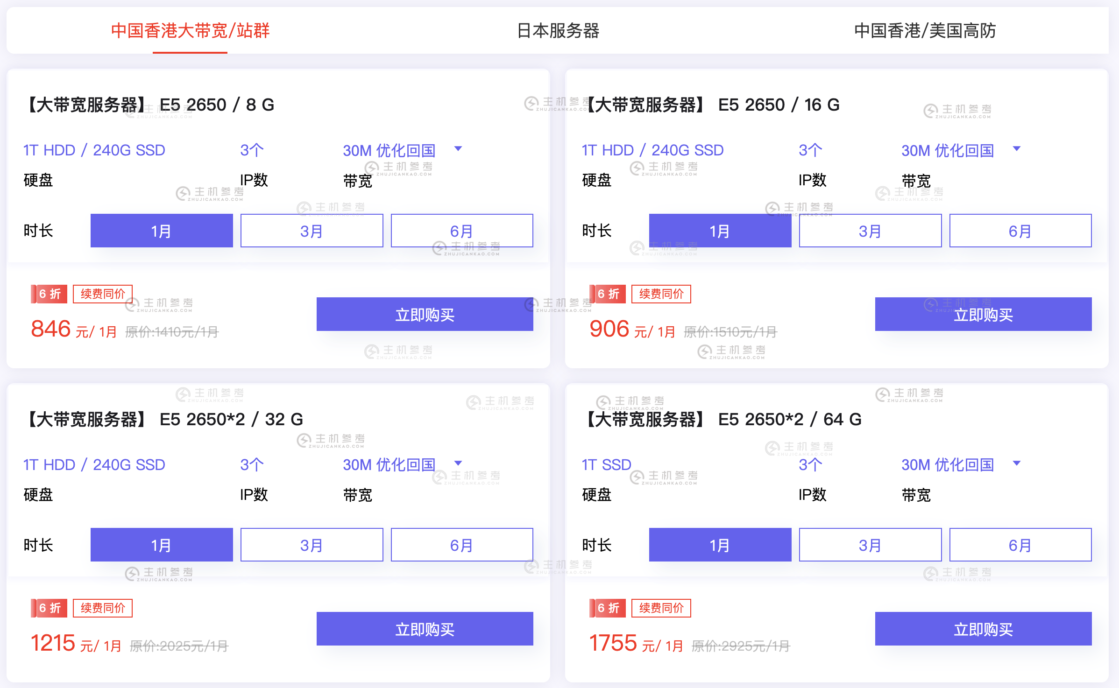Viewport: 1119px width, 688px height.
Task: Select the 中国香港大带宽/站群 tab
Action: click(x=190, y=31)
